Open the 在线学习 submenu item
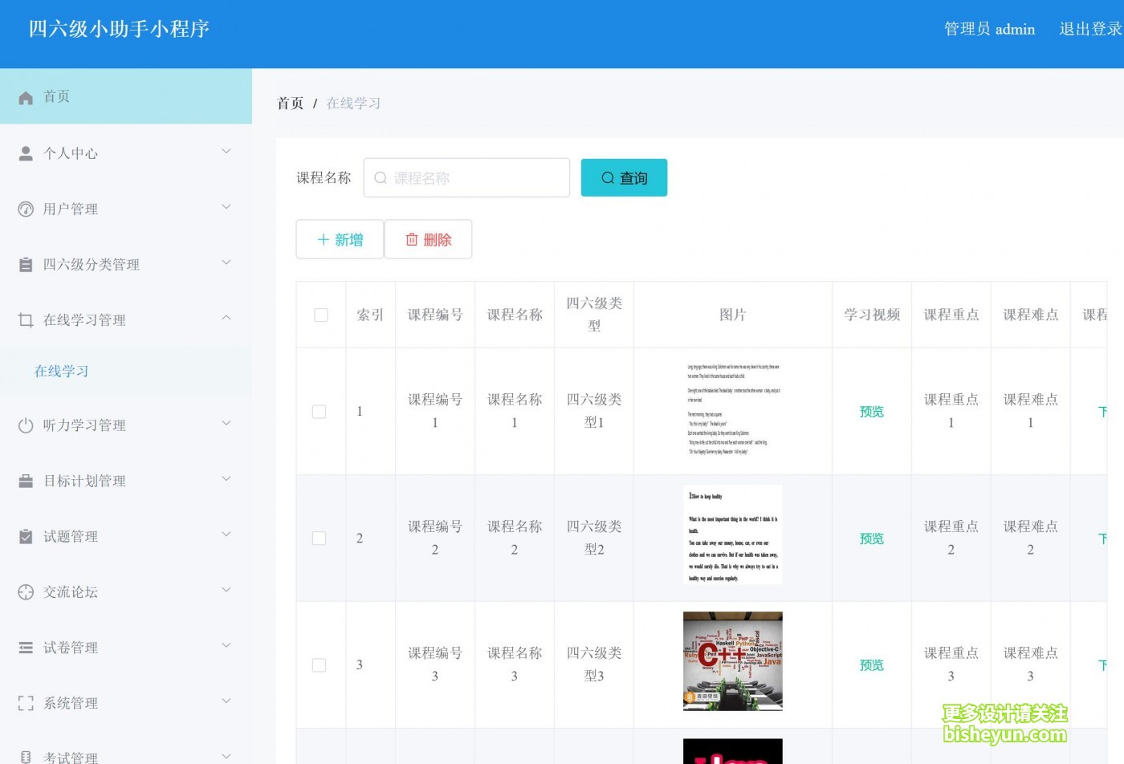Screen dimensions: 1124x764 click(62, 371)
